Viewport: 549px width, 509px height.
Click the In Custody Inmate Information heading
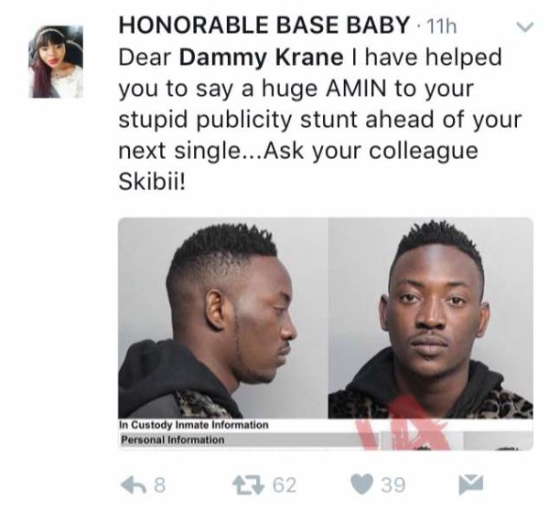tap(194, 425)
